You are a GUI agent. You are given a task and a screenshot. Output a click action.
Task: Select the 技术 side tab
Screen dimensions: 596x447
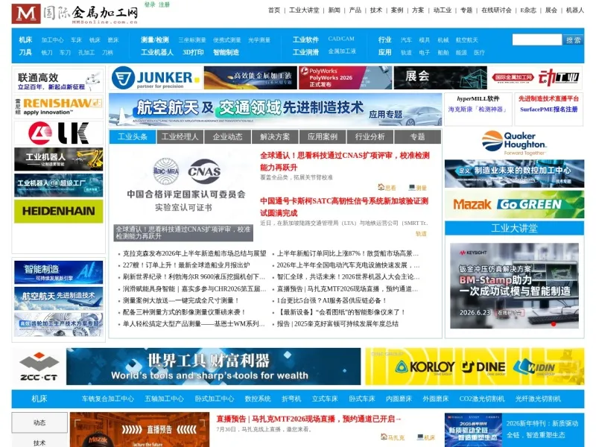click(39, 443)
